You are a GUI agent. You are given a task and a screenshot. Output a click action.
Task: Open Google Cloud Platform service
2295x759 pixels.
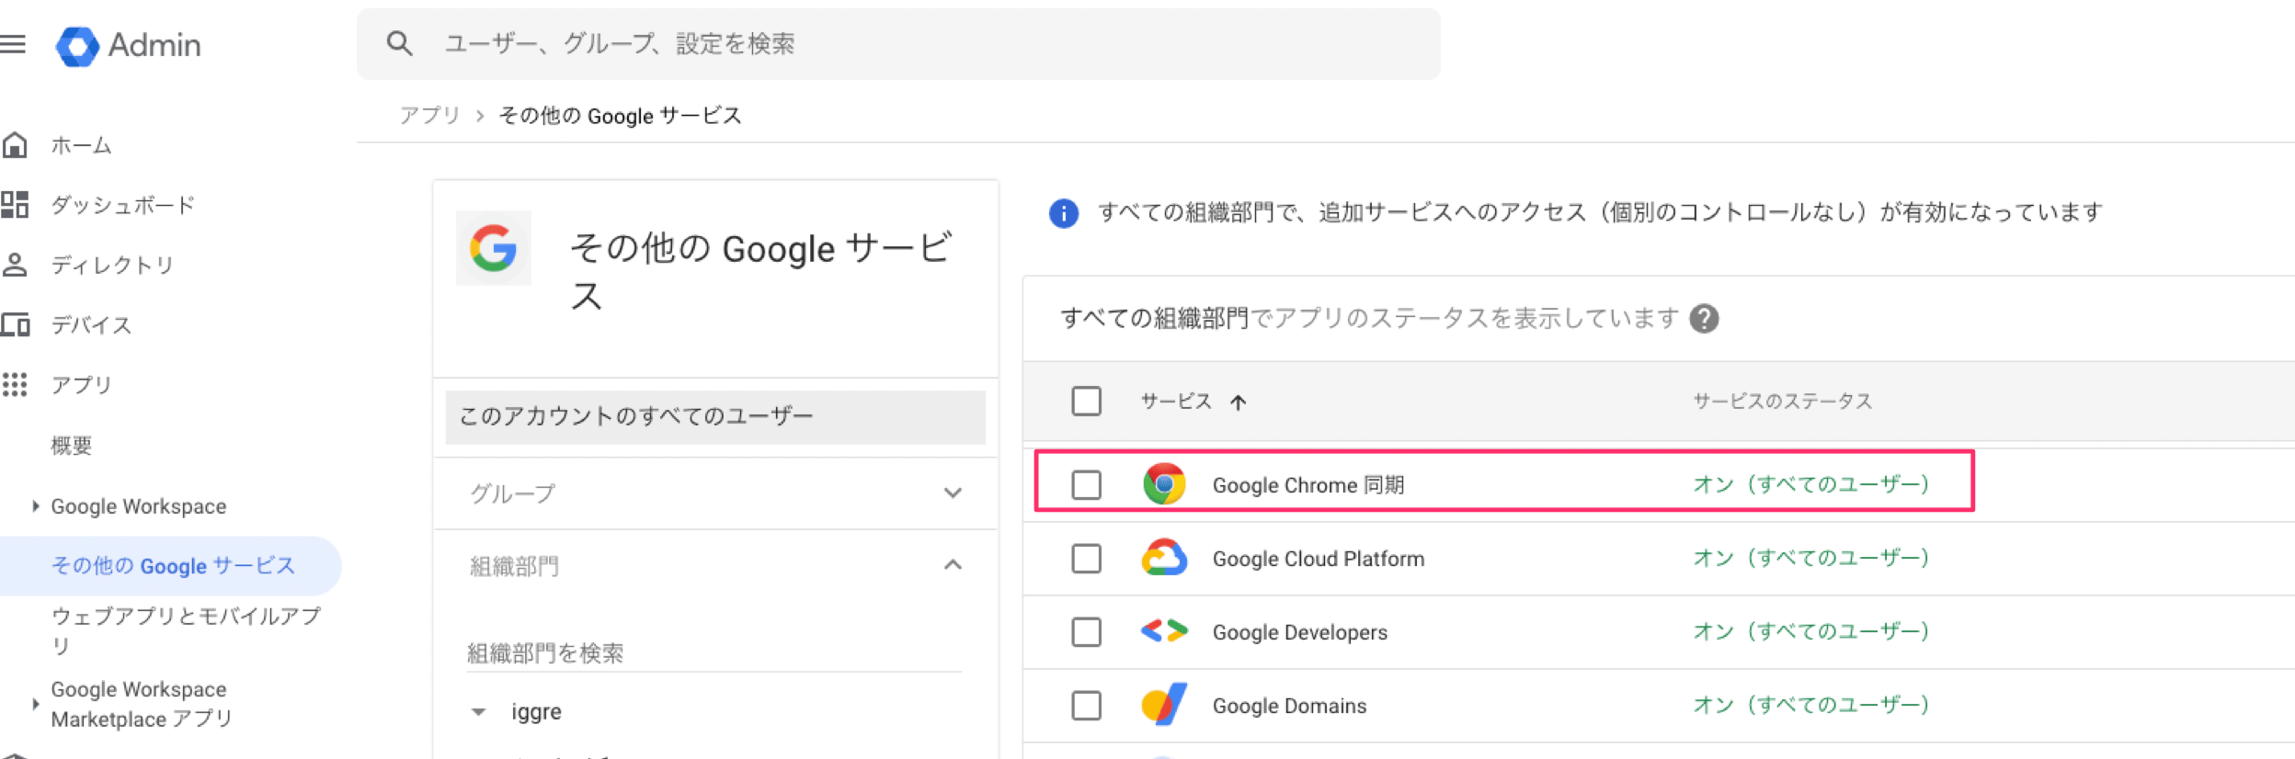point(1319,559)
